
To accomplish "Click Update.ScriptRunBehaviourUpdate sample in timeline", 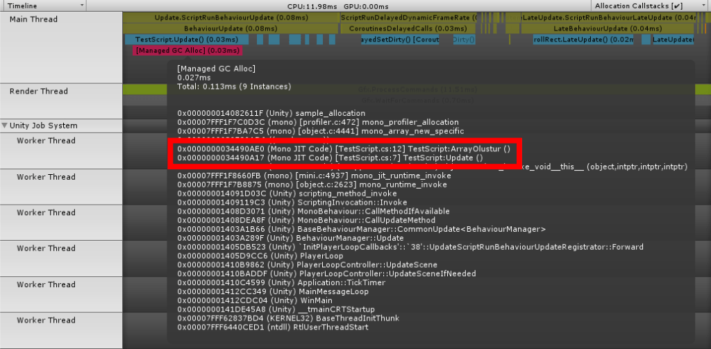I will [222, 17].
